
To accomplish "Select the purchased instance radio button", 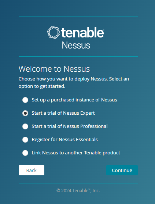I will (25, 100).
